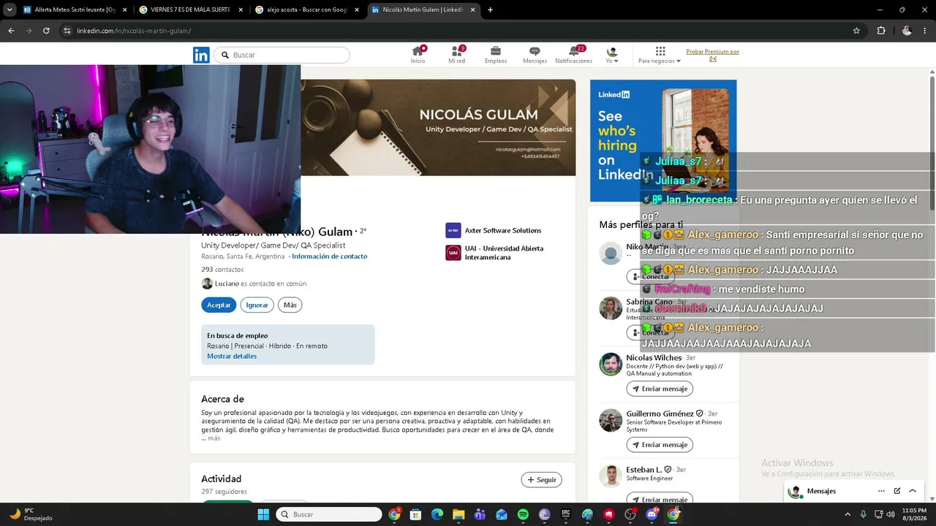Expand the Para negocios menu
The width and height of the screenshot is (936, 526).
pos(660,55)
